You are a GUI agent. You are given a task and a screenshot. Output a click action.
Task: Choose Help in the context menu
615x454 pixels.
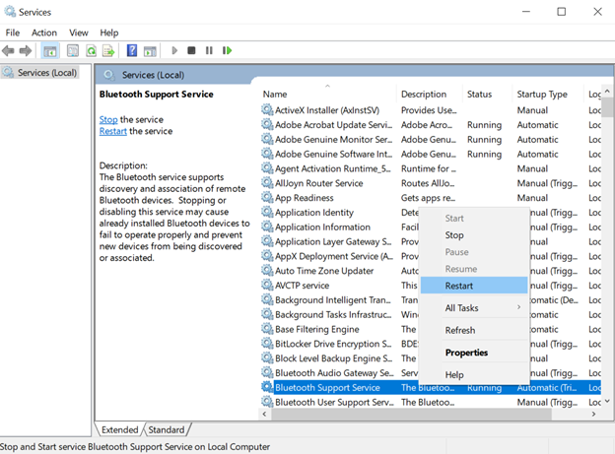(474, 375)
